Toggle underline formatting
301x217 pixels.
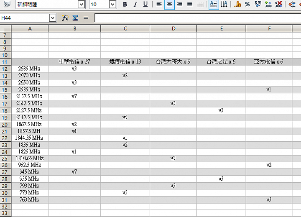145,4
